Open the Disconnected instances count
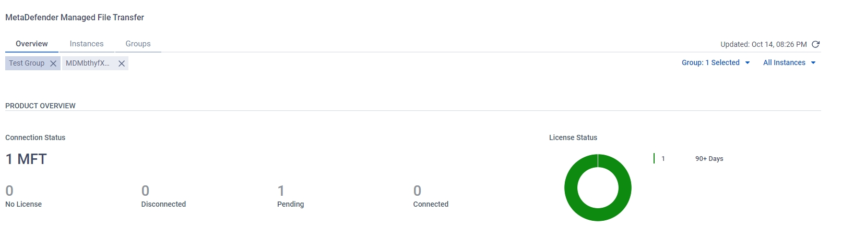 tap(145, 191)
